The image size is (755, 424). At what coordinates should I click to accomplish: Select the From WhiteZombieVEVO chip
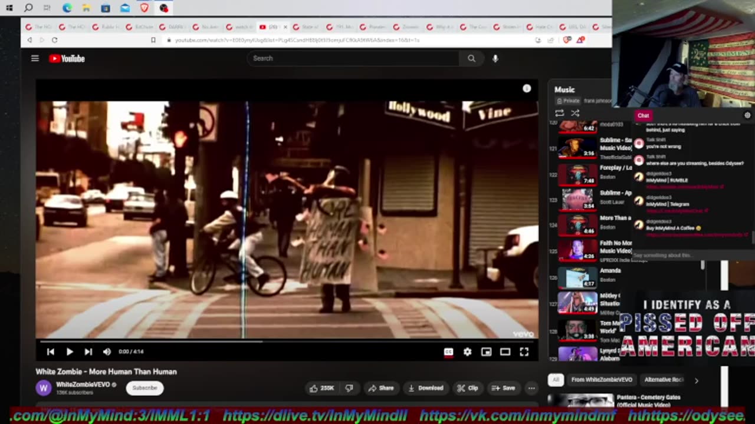[x=602, y=380]
